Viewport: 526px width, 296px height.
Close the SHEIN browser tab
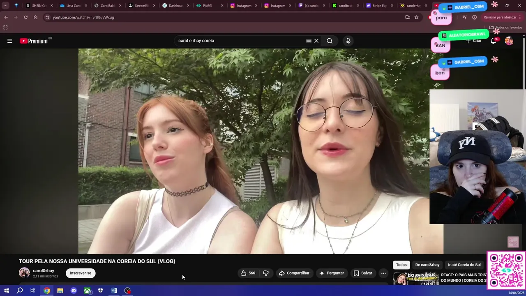coord(52,6)
